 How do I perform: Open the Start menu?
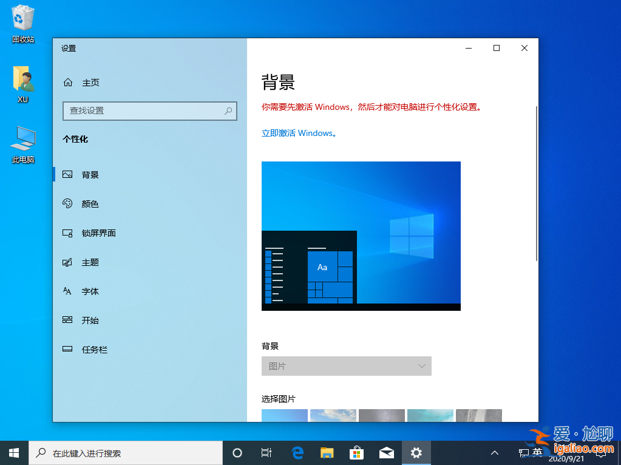pos(13,452)
